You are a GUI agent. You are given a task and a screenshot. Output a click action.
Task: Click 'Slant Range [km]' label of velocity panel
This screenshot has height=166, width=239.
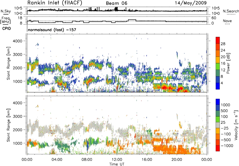[8, 125]
